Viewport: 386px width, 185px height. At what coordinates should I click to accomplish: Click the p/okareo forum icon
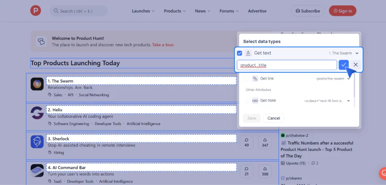click(x=283, y=178)
